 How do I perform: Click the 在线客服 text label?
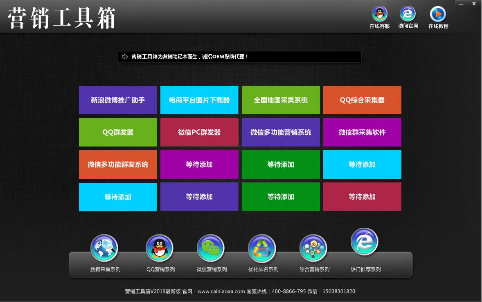click(x=380, y=27)
